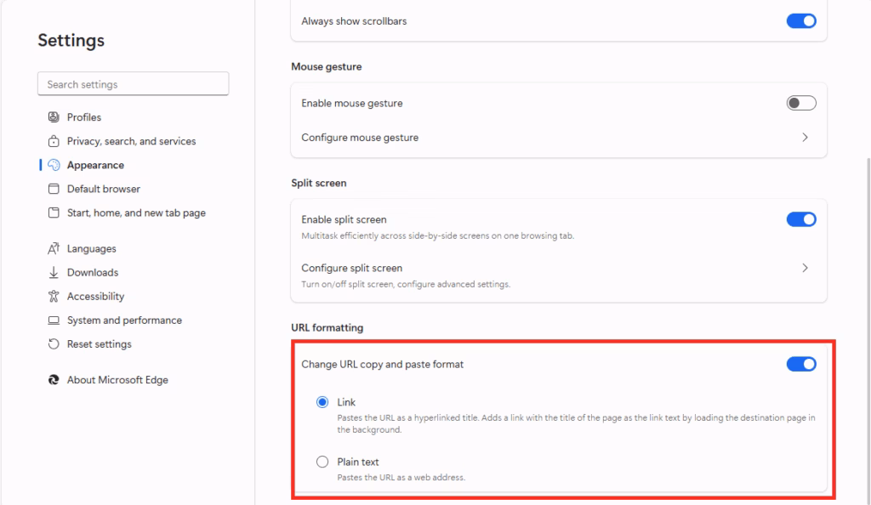Click 'Multitask efficiently' description text

point(438,235)
